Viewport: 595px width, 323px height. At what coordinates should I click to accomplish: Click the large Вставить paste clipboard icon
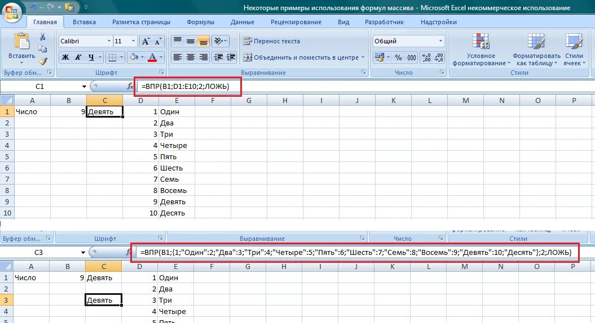[x=21, y=42]
